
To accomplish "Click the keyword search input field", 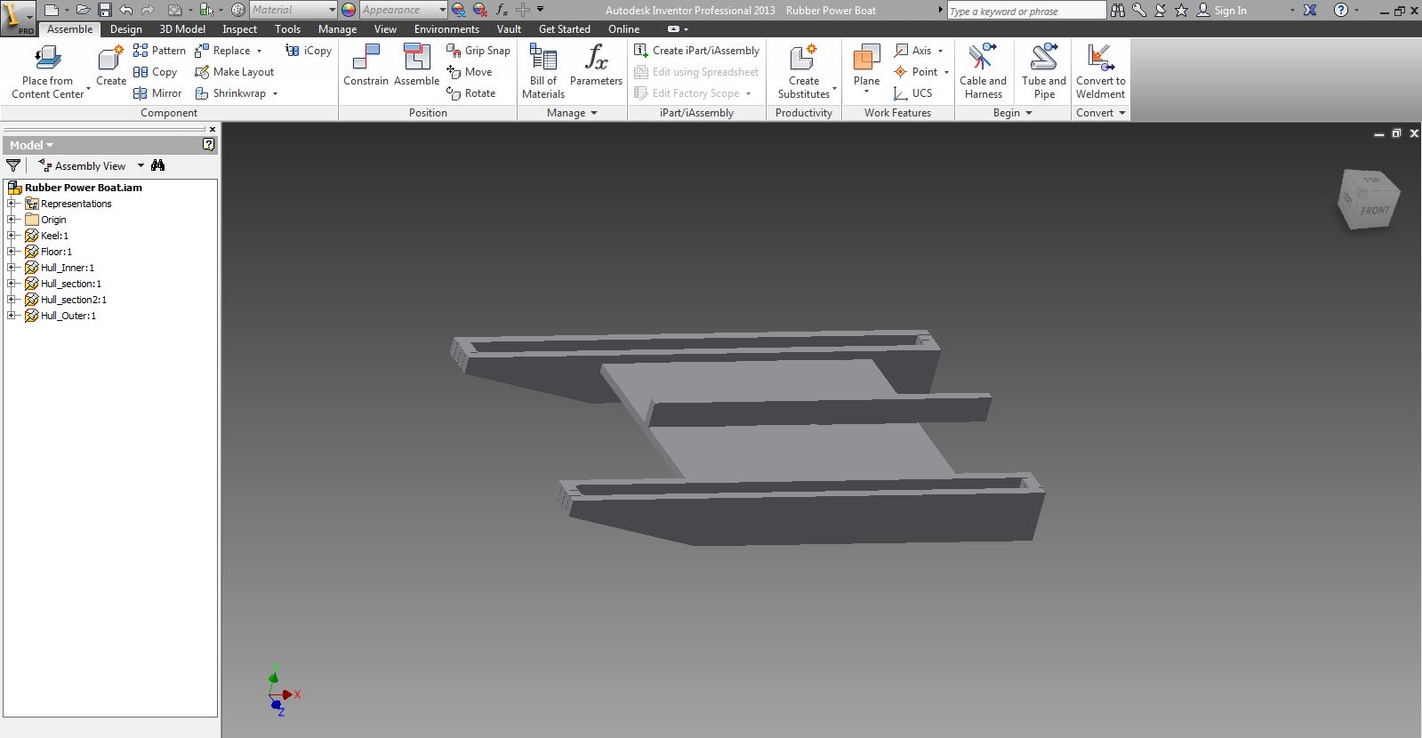I will coord(1025,11).
